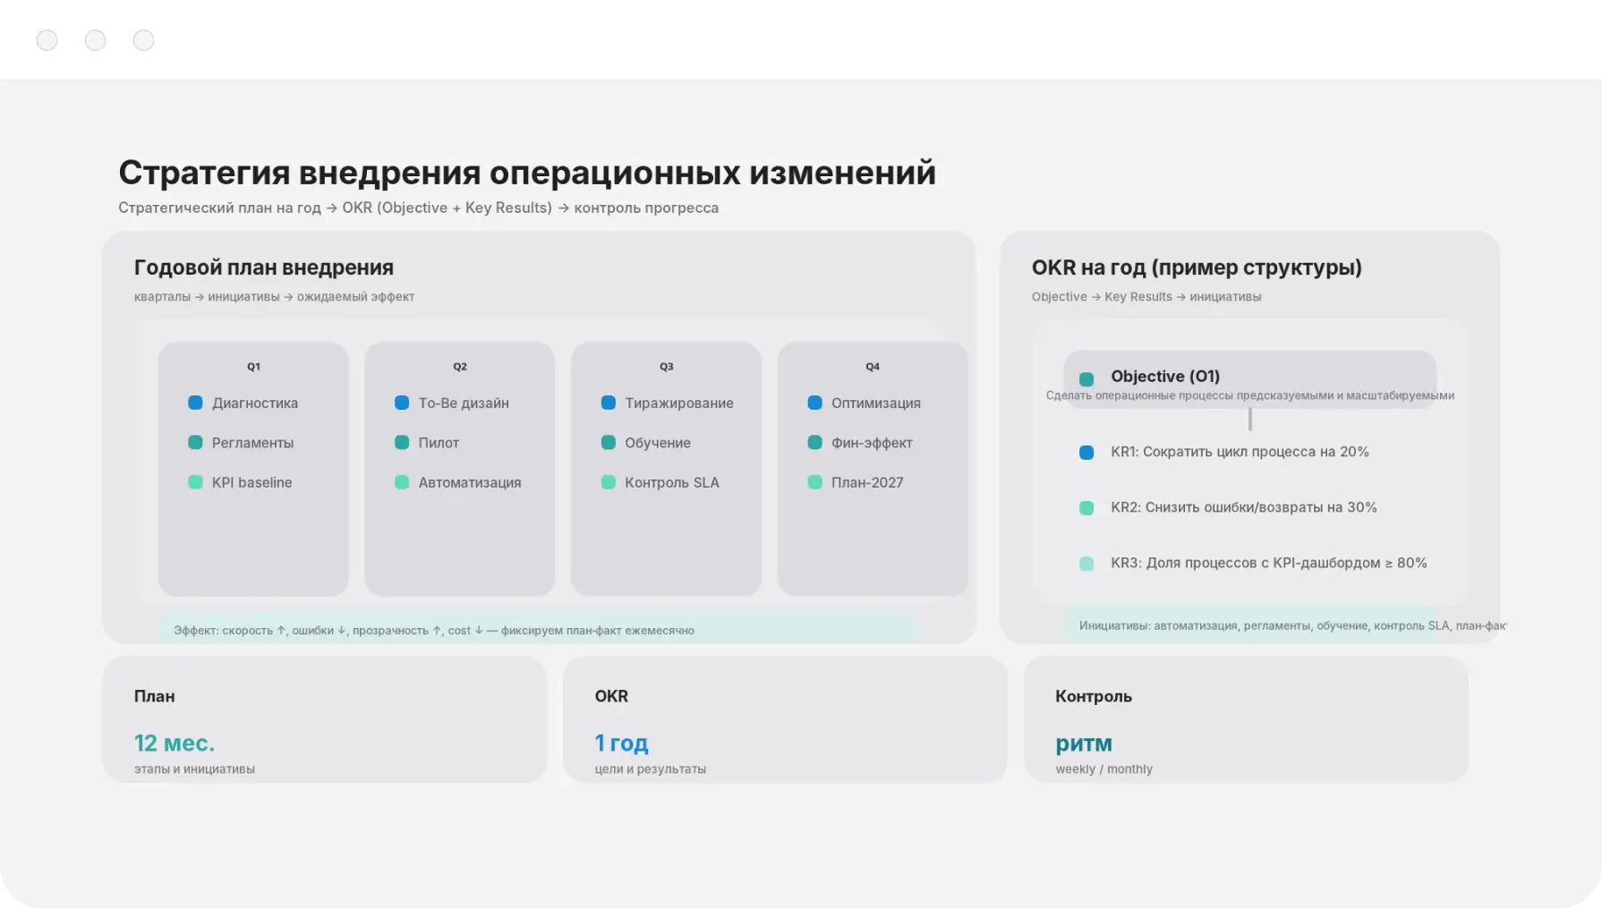This screenshot has height=909, width=1602.
Task: Click the first window control dot
Action: point(47,40)
